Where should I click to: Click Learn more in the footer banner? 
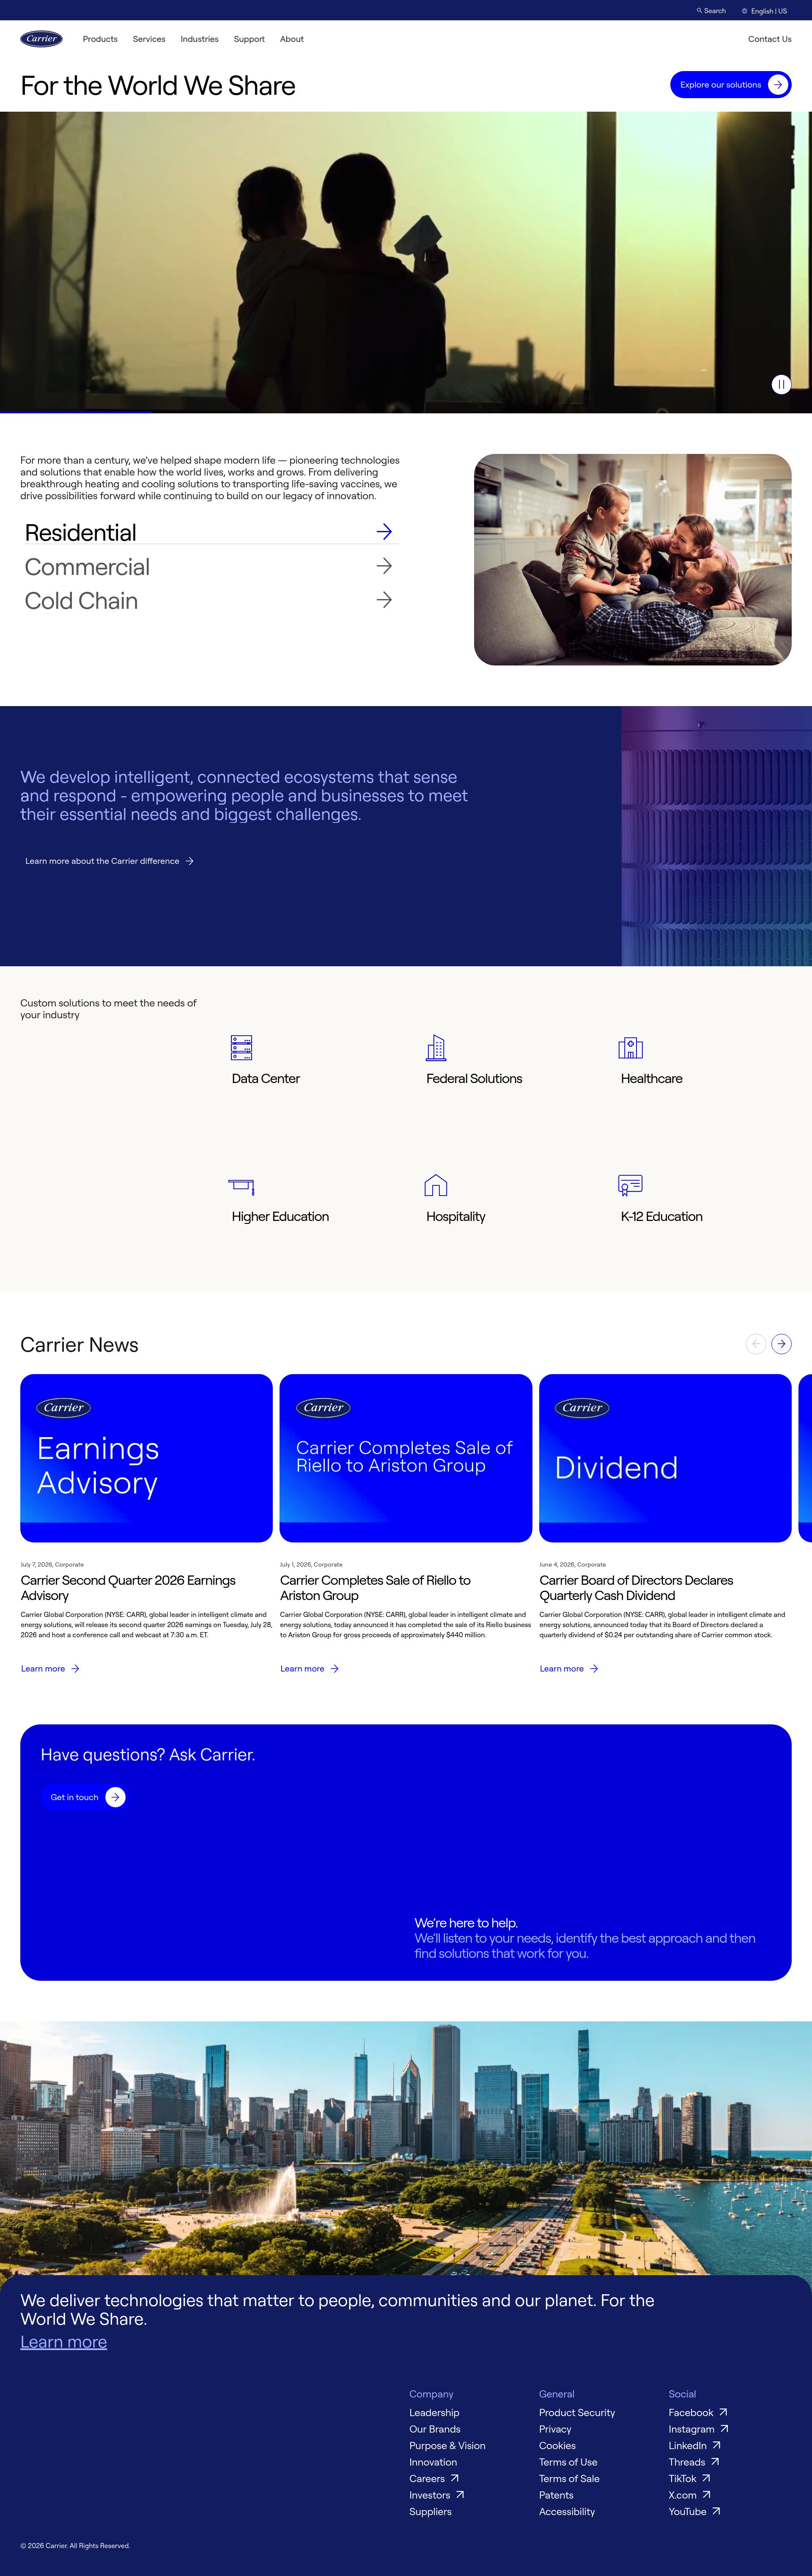(x=63, y=2342)
